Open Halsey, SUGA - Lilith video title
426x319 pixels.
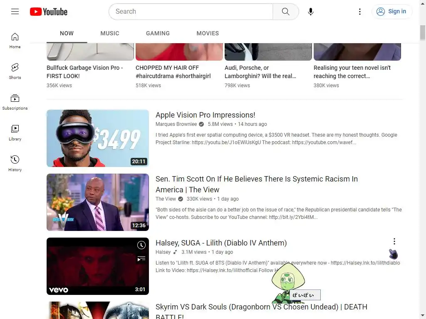(221, 243)
